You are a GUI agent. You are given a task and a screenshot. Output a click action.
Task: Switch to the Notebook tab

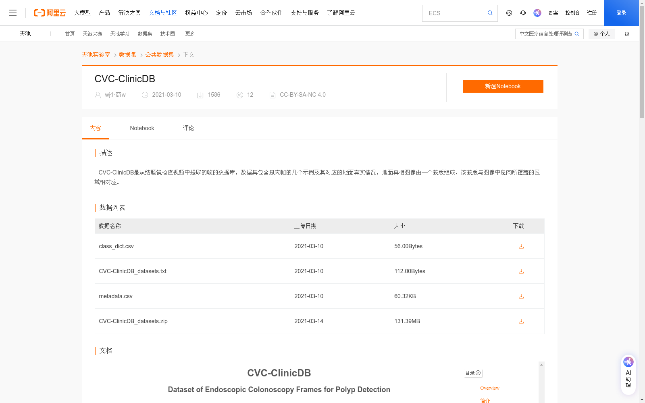pyautogui.click(x=142, y=128)
